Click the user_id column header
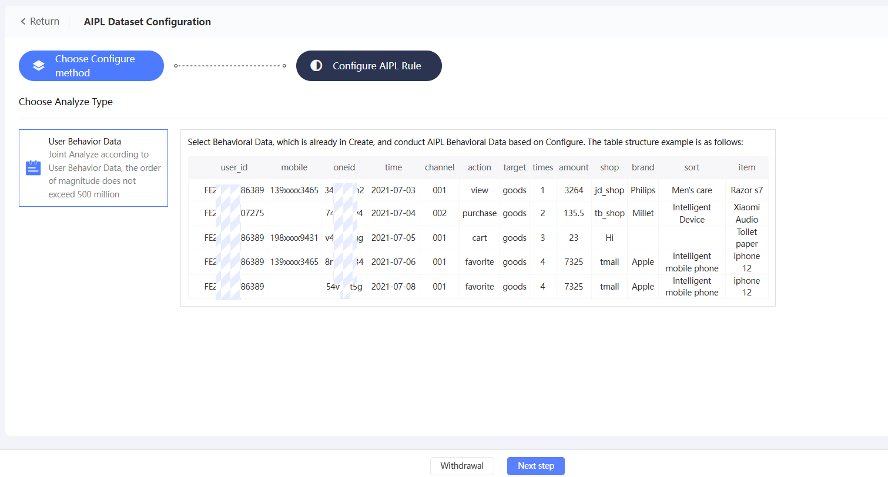Screen dimensions: 888x477 tap(234, 167)
